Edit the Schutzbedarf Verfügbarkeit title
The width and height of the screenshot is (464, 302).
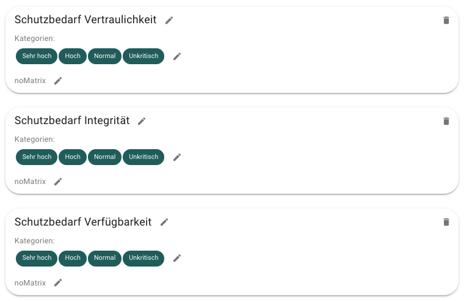(164, 222)
